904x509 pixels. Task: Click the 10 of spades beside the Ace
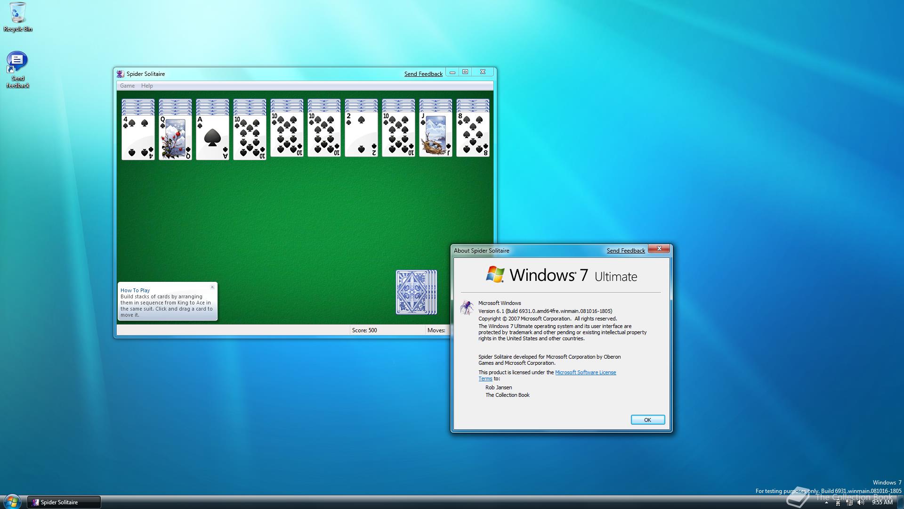[250, 137]
